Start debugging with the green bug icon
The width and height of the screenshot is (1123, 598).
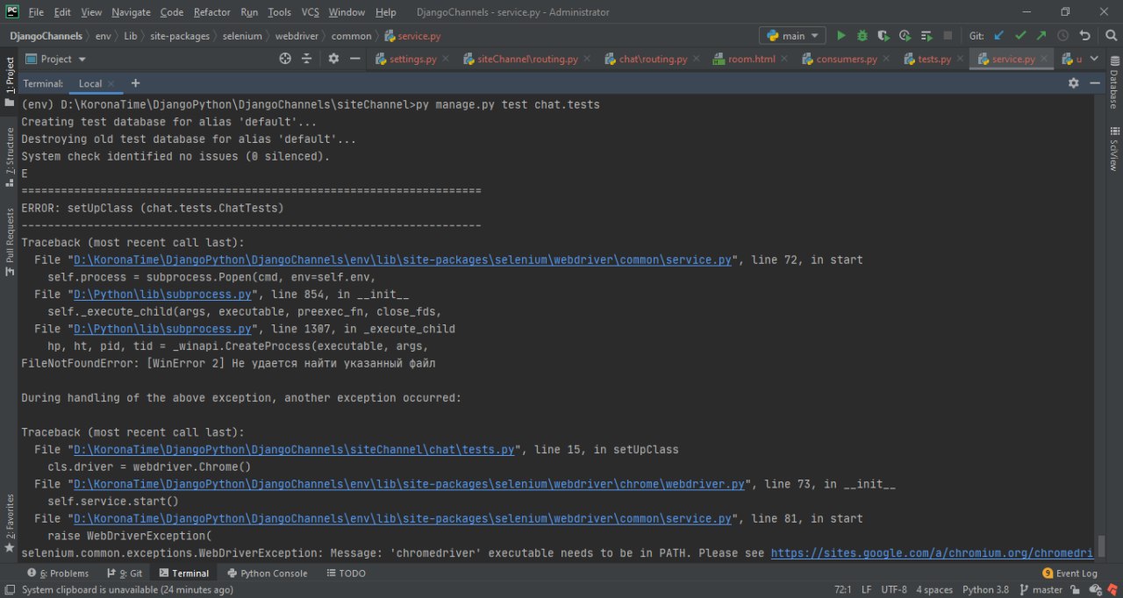[x=862, y=36]
